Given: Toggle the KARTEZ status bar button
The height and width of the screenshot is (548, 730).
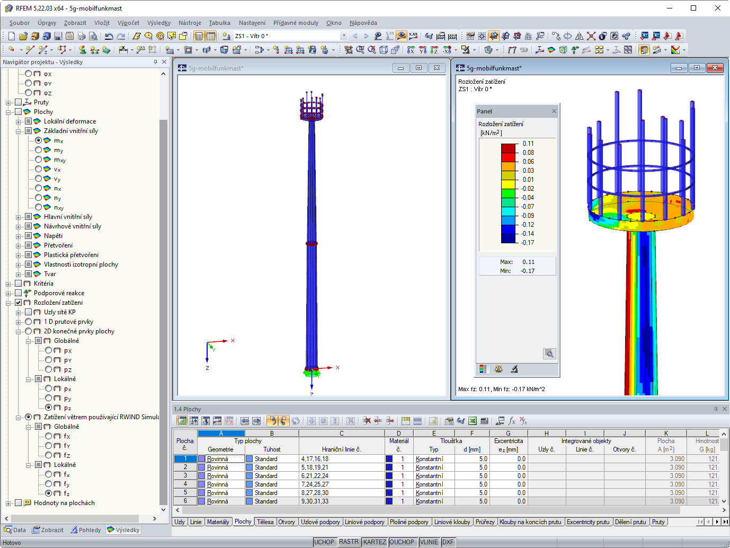Looking at the screenshot, I should click(x=375, y=542).
